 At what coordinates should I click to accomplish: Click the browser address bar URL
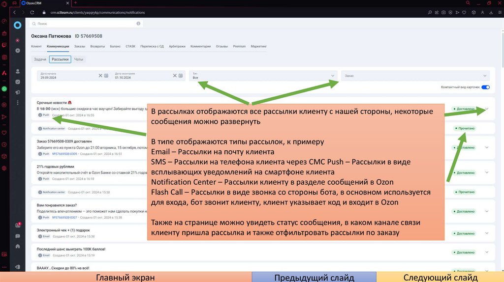tap(98, 12)
